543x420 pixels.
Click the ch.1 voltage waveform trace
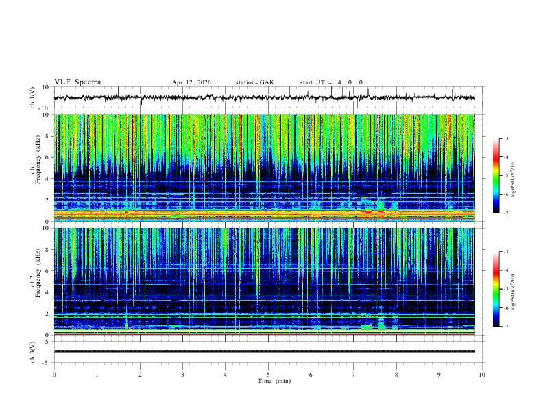click(x=264, y=97)
